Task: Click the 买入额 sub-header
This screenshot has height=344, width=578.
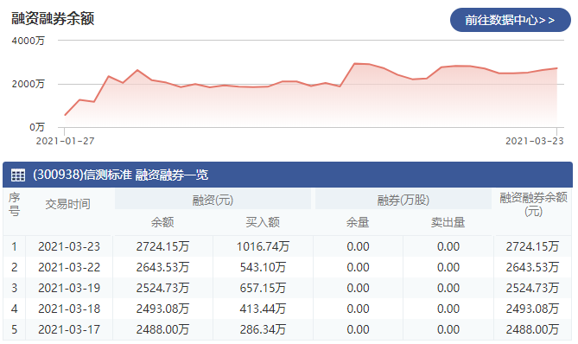Action: click(x=263, y=222)
